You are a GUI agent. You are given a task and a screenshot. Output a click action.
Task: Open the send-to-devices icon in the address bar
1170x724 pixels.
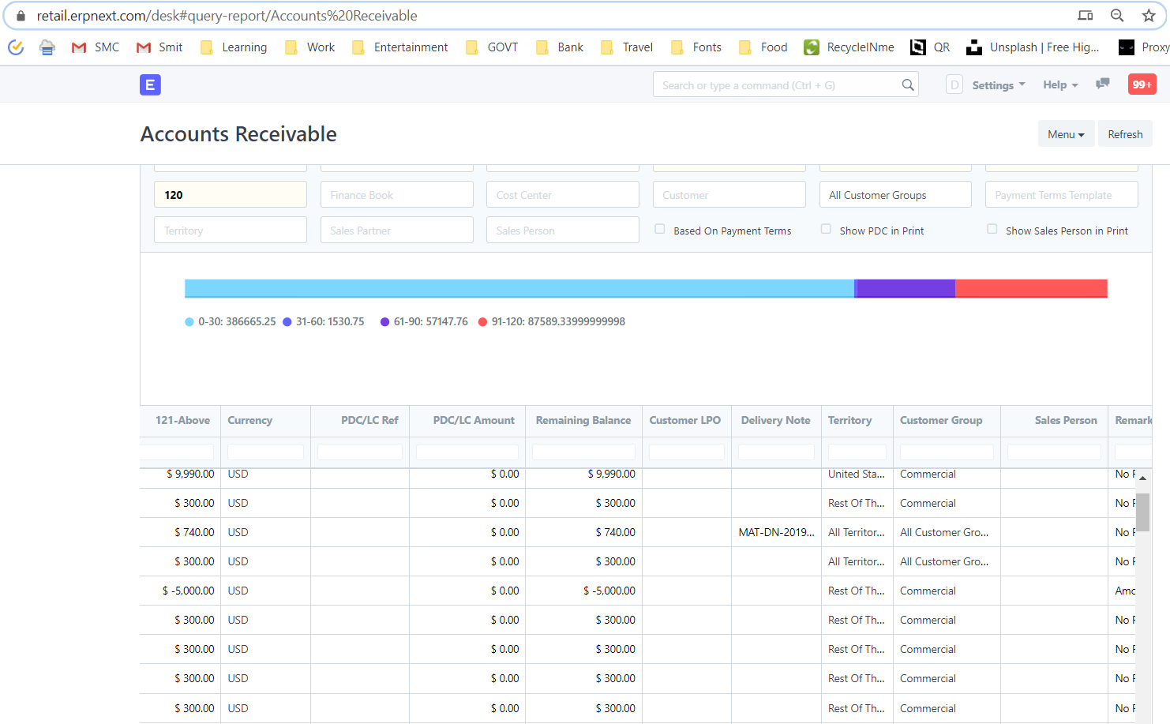tap(1086, 15)
